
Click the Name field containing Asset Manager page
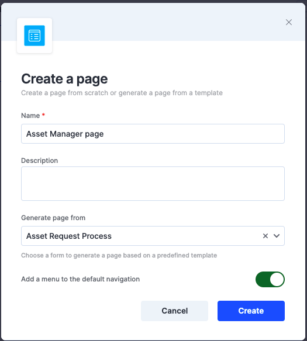[x=153, y=134]
